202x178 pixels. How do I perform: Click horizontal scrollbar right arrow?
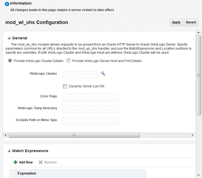coord(193,135)
